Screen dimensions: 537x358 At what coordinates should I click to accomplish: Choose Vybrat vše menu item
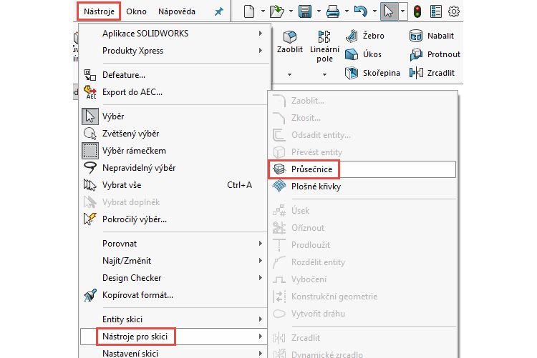(174, 185)
